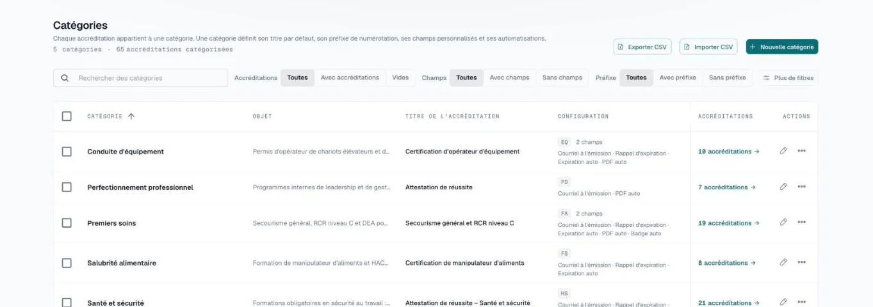This screenshot has height=307, width=873.
Task: Open ellipsis menu for Perfectionnement professionnel
Action: 801,187
